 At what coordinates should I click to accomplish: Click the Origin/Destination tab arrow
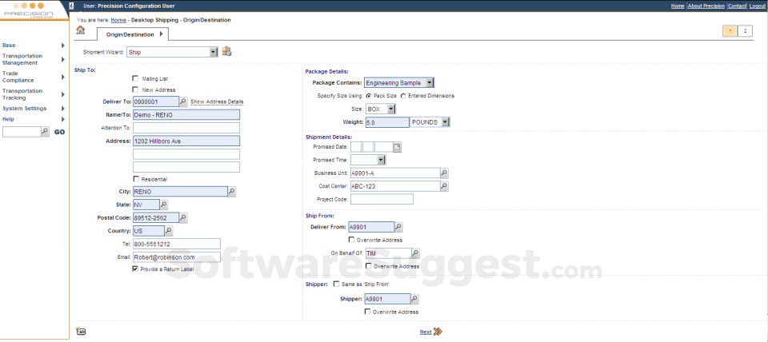pos(161,34)
